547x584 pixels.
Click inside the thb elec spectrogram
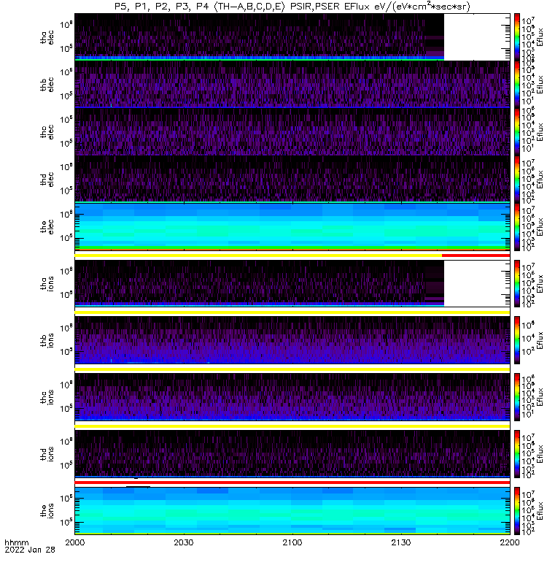pyautogui.click(x=292, y=84)
